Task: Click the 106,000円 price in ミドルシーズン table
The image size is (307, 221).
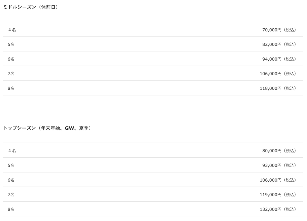Action: (278, 74)
